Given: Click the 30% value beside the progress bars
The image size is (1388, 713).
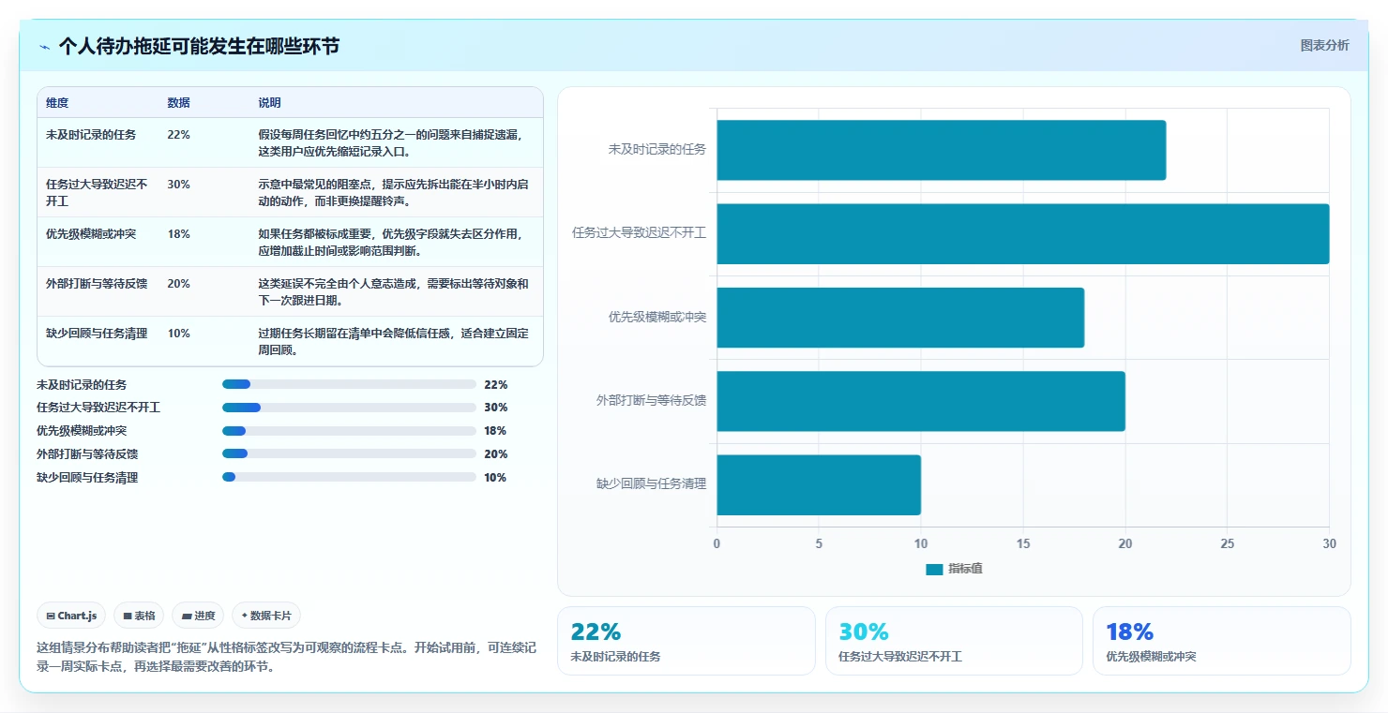Looking at the screenshot, I should [x=495, y=408].
